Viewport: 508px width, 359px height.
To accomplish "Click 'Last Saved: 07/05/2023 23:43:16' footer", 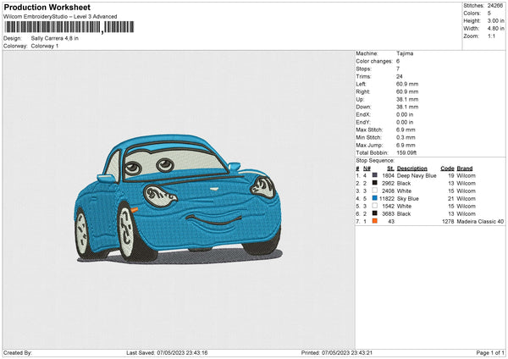I will (167, 352).
